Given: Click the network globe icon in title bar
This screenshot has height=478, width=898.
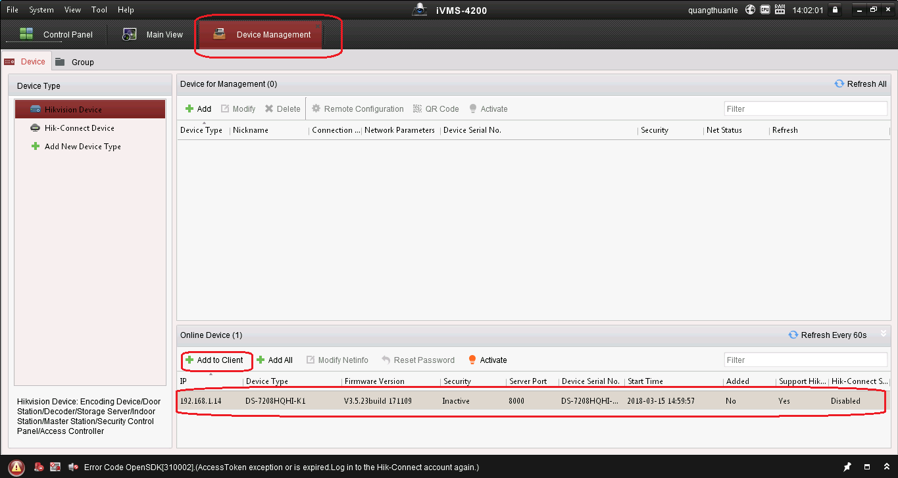Looking at the screenshot, I should click(x=751, y=10).
